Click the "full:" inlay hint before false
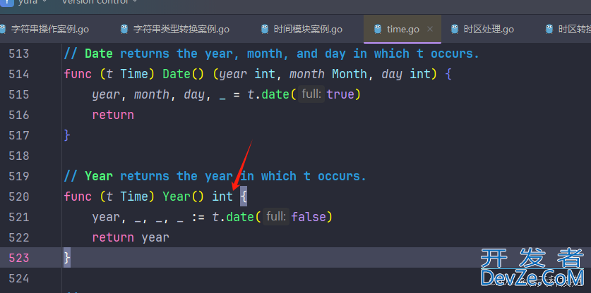The width and height of the screenshot is (591, 293). point(275,217)
